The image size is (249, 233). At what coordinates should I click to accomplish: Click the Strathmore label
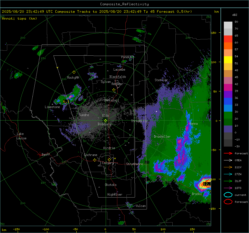[134, 164]
